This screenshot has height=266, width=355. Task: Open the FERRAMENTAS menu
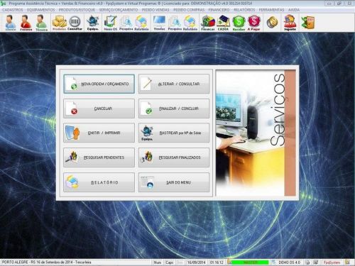click(x=271, y=10)
